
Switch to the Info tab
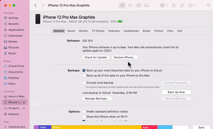pyautogui.click(x=179, y=31)
